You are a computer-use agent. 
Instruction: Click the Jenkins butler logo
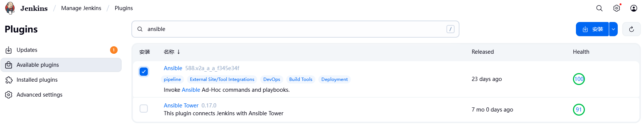[10, 8]
